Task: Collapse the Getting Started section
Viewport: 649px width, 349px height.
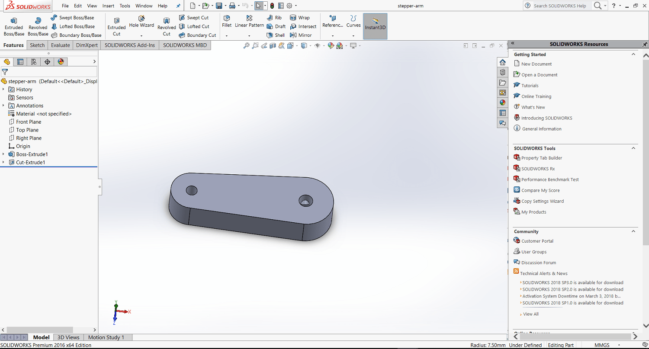Action: pos(633,54)
